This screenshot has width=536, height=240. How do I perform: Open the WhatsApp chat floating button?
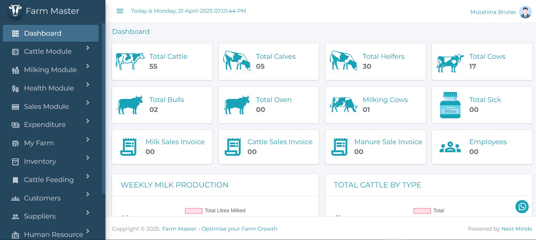522,207
